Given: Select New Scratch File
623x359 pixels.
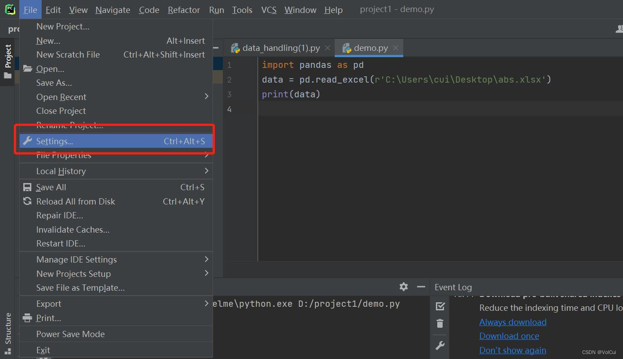Looking at the screenshot, I should pos(116,54).
